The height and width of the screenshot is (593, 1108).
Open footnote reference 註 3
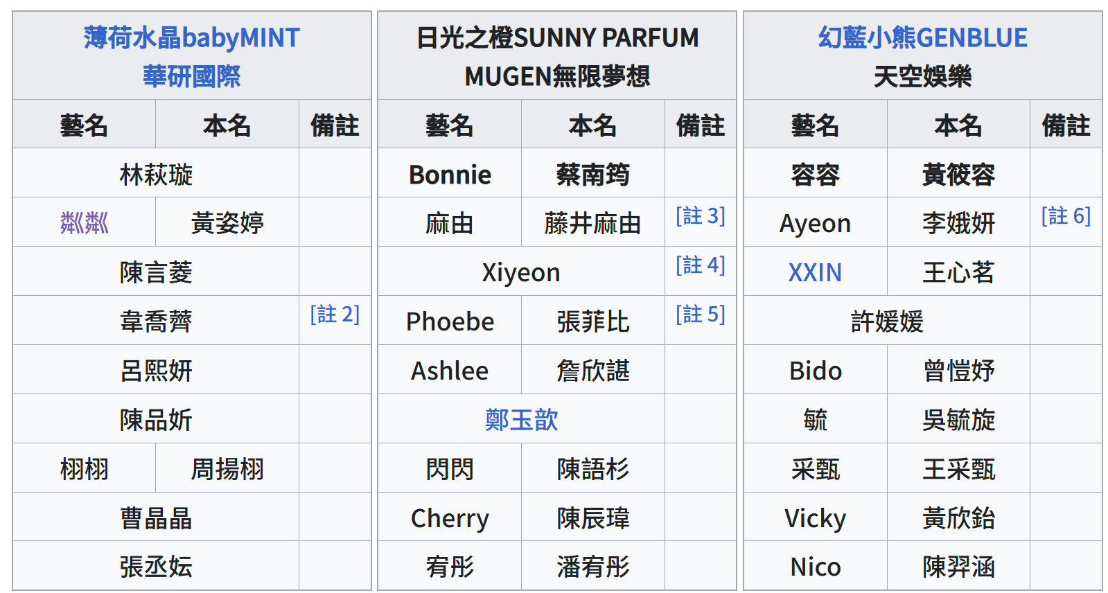coord(701,215)
